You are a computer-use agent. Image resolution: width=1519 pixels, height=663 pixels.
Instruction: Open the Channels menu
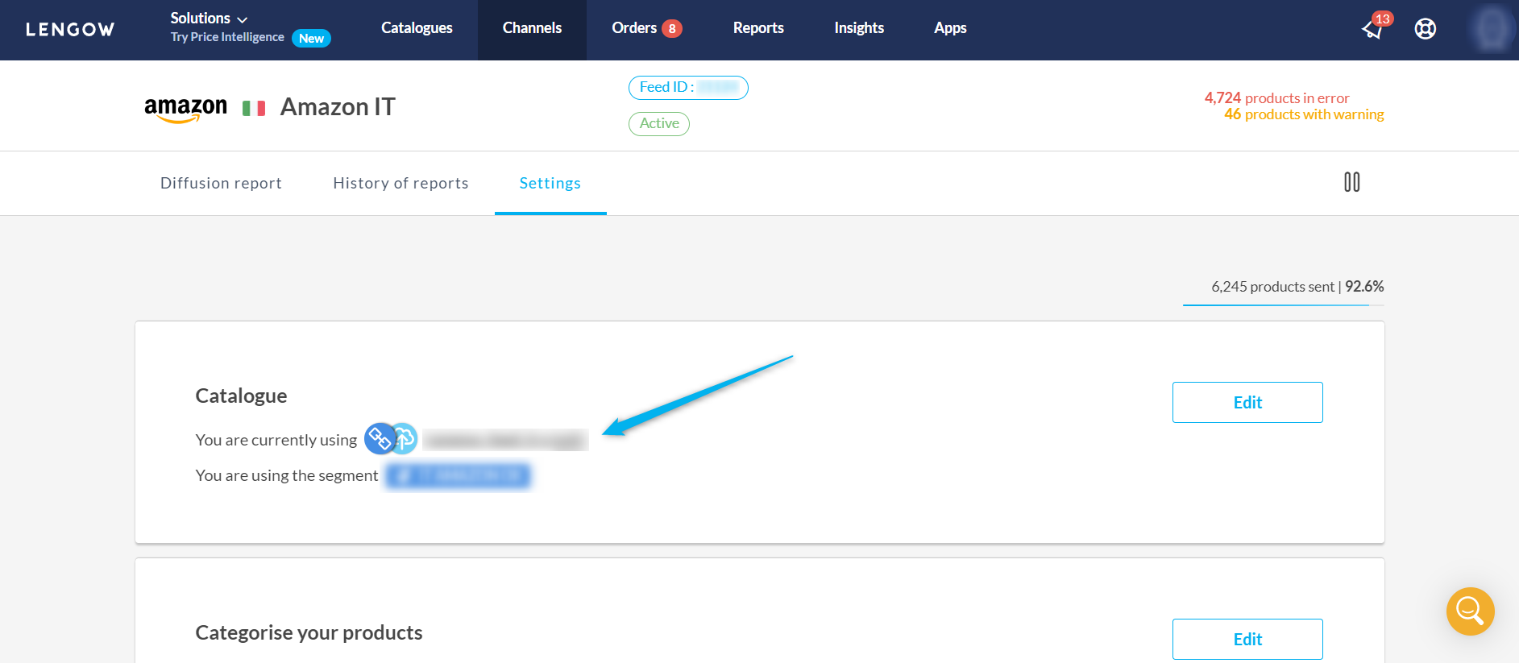pyautogui.click(x=532, y=28)
